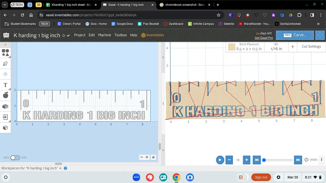
Task: Open Google Docs bookmark
Action: coord(122,24)
